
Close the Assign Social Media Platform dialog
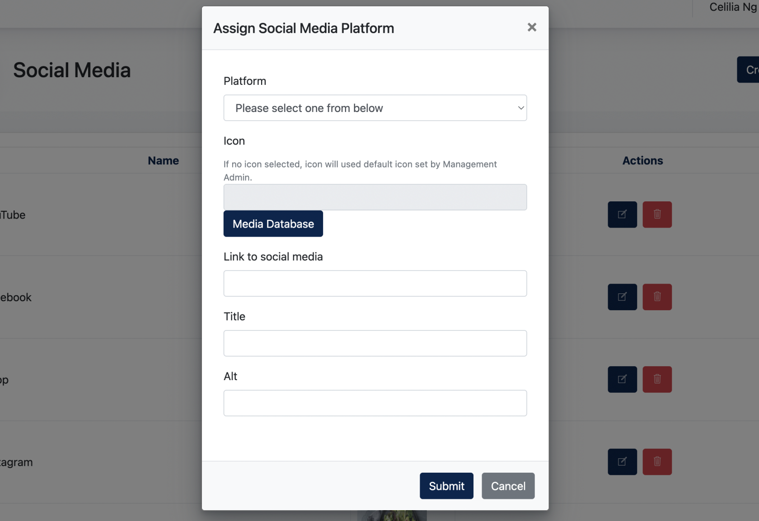tap(532, 28)
